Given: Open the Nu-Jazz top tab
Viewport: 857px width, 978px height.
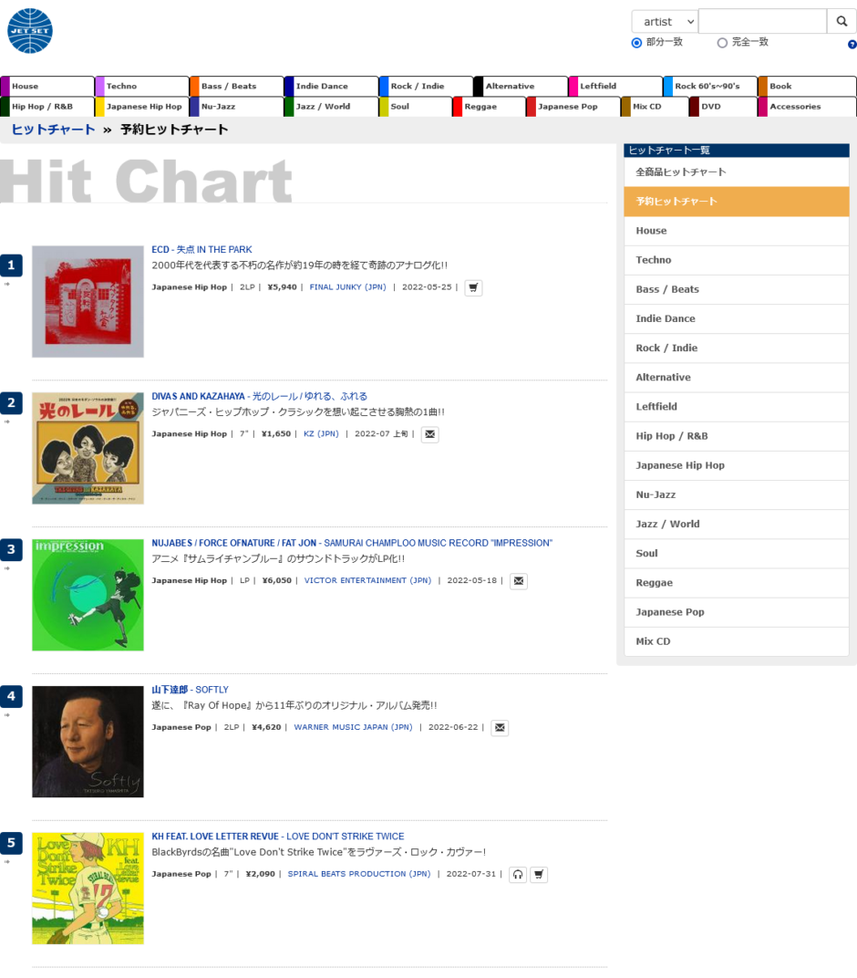Looking at the screenshot, I should (237, 107).
